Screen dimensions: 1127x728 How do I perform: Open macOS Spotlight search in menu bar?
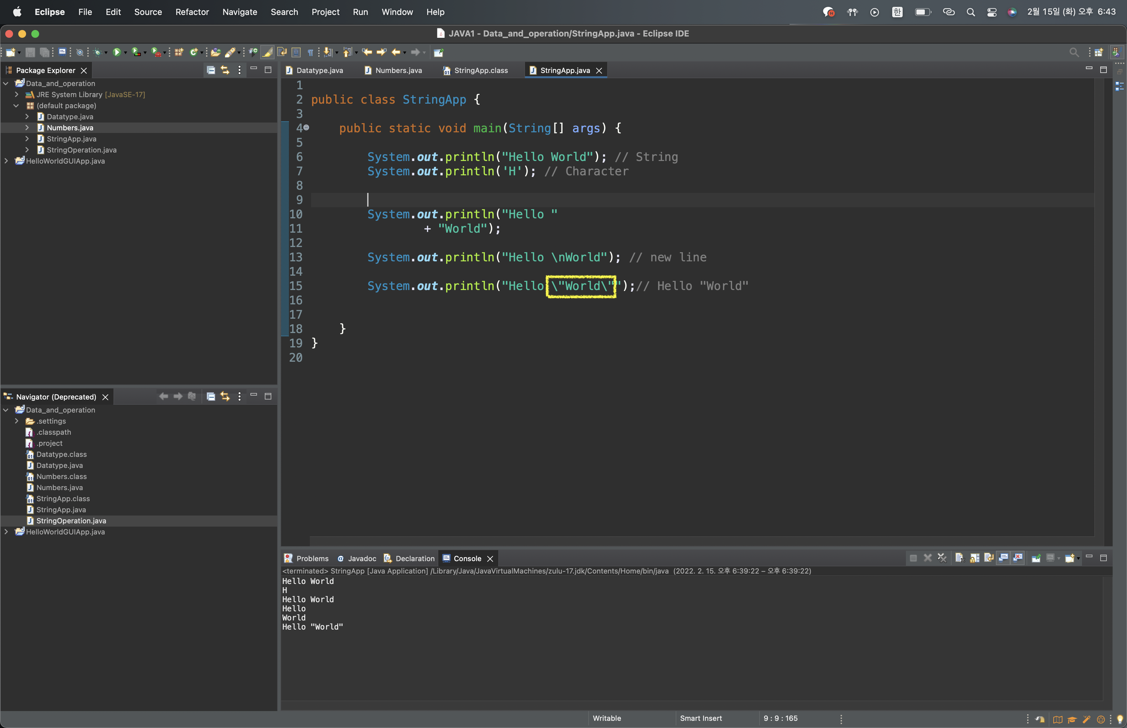(x=970, y=12)
